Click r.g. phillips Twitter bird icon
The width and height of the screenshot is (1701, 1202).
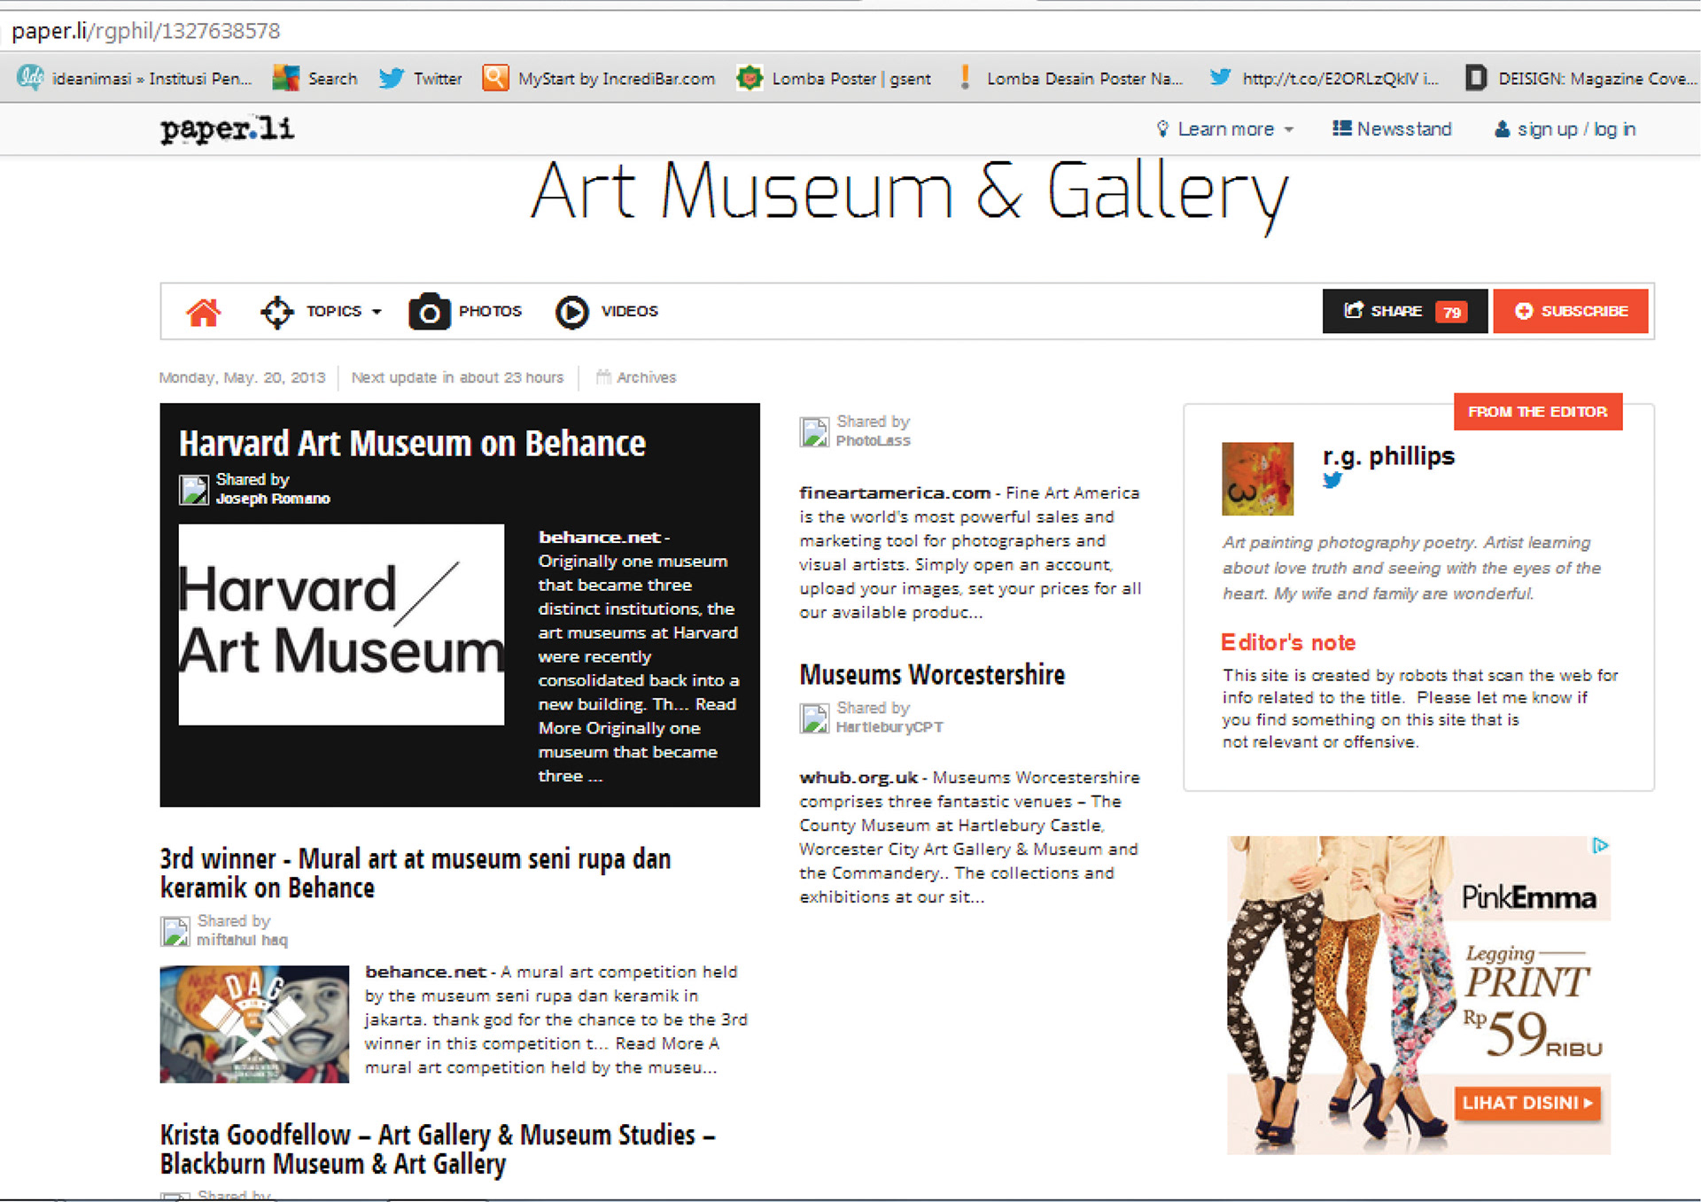1332,480
